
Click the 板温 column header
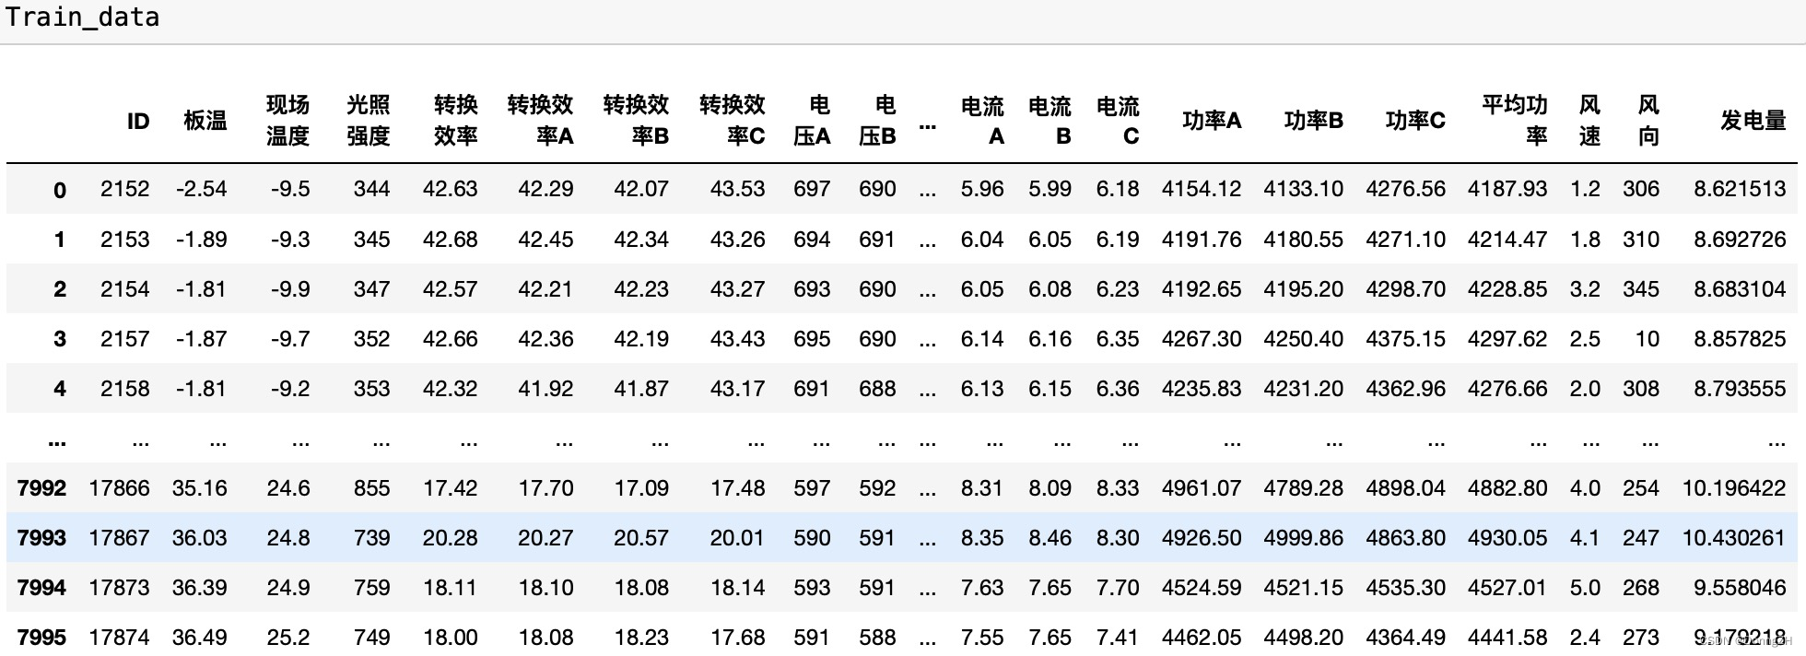(x=205, y=121)
